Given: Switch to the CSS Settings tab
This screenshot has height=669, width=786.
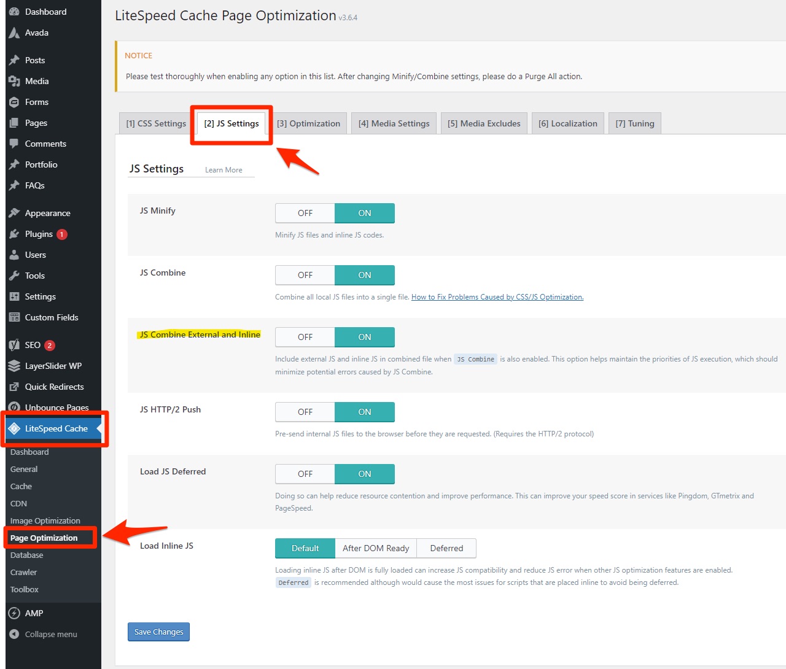Looking at the screenshot, I should [156, 123].
